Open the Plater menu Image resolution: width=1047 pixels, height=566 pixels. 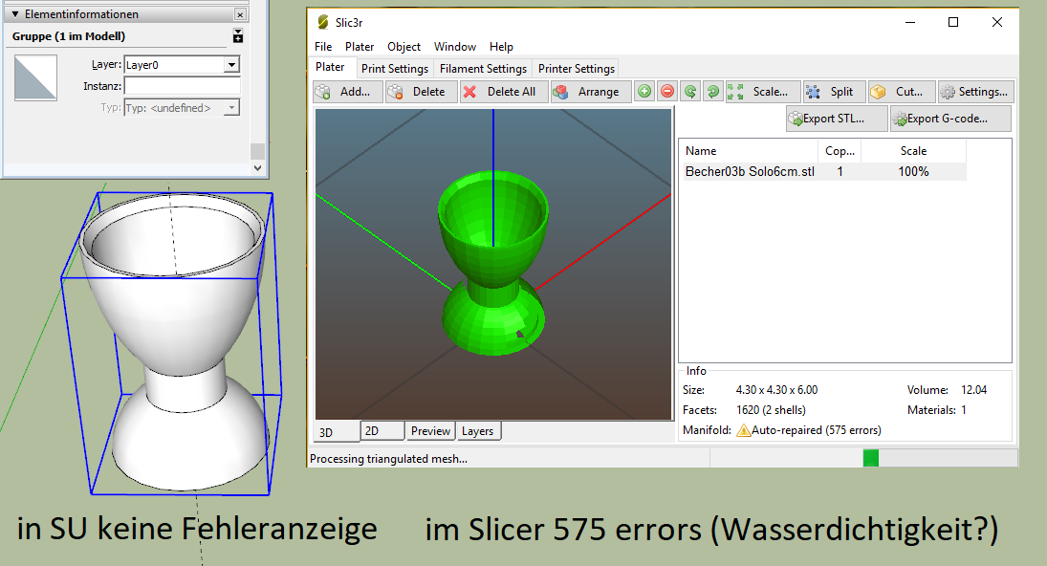[x=360, y=46]
